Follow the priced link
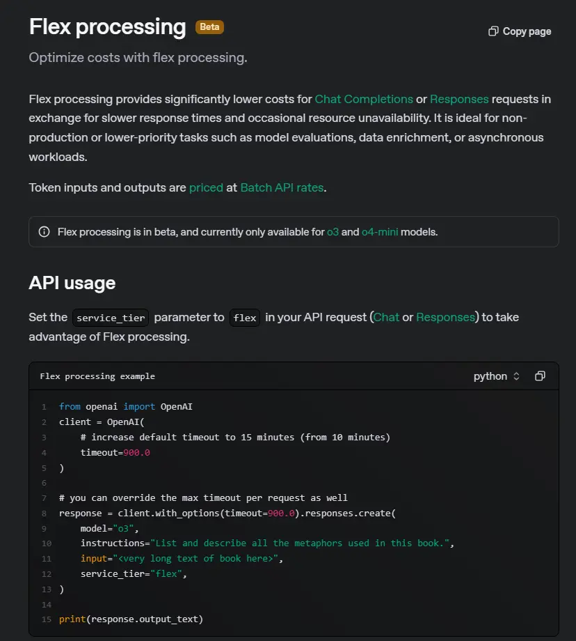Image resolution: width=576 pixels, height=641 pixels. (x=206, y=187)
